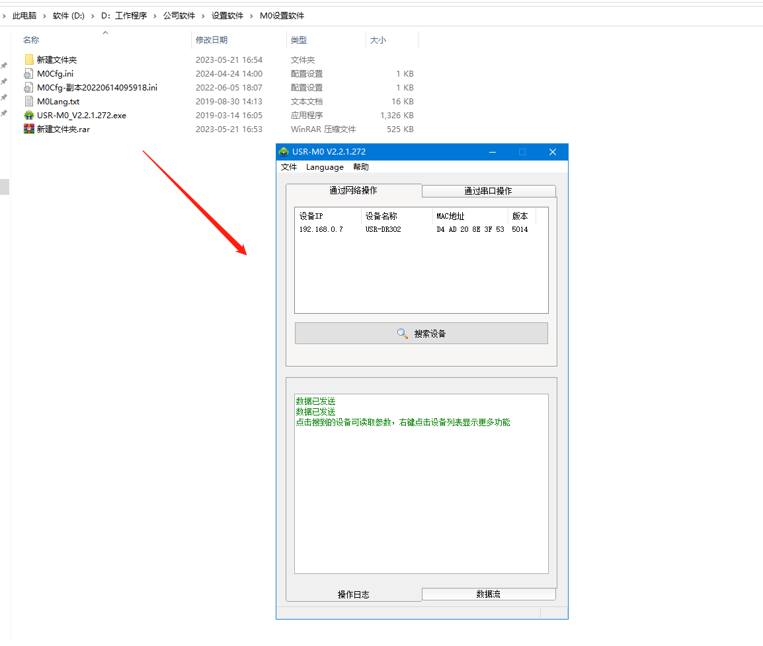Switch to the 数据流 tab
The image size is (763, 646).
coord(488,594)
